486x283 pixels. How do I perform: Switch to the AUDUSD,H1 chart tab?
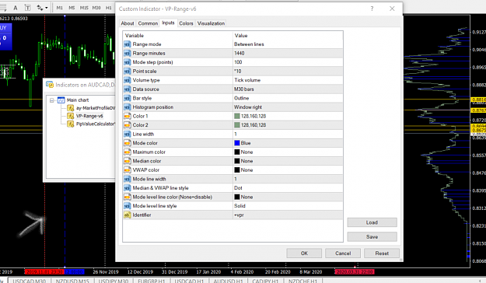(x=229, y=281)
